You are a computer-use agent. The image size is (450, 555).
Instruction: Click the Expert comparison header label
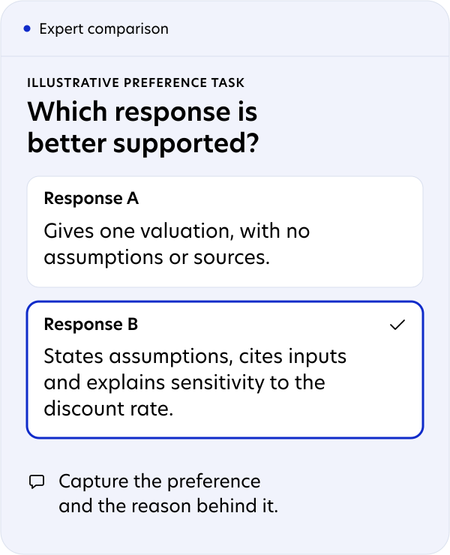103,28
